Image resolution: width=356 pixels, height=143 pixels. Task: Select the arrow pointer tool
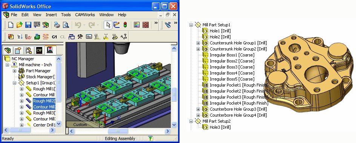coord(108,25)
